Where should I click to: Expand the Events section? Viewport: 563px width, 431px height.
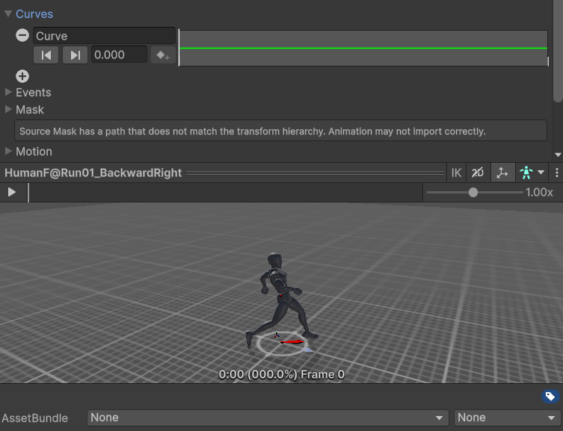8,93
